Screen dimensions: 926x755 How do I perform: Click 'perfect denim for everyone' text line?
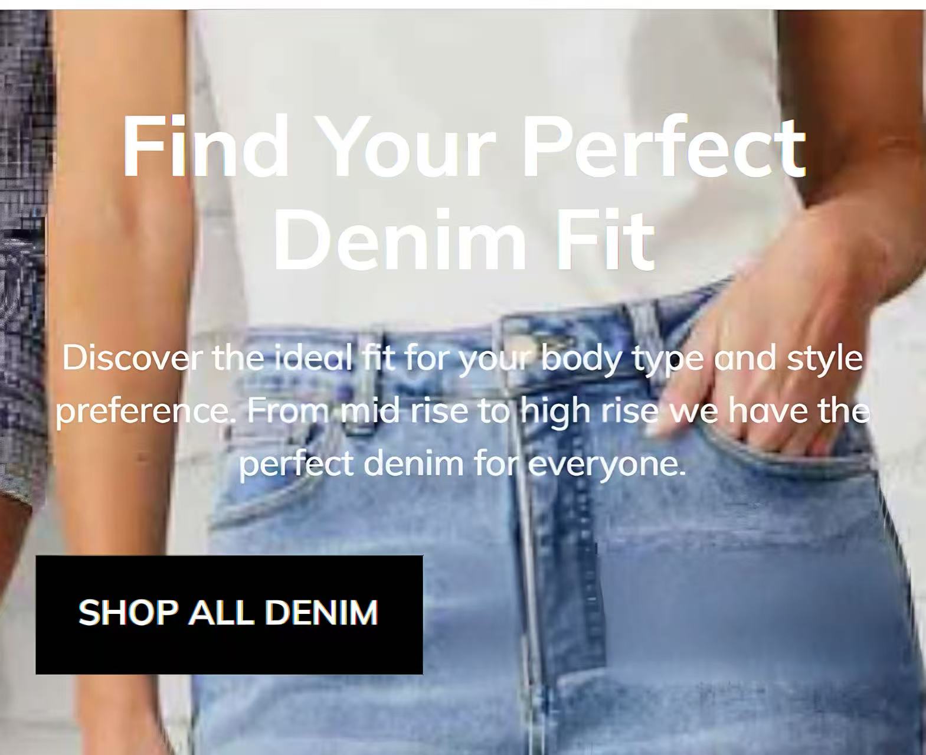tap(463, 464)
